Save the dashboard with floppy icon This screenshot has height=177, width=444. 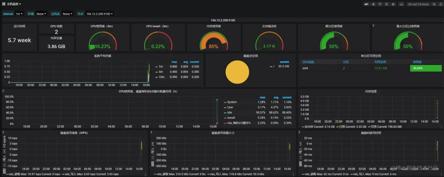coord(387,4)
